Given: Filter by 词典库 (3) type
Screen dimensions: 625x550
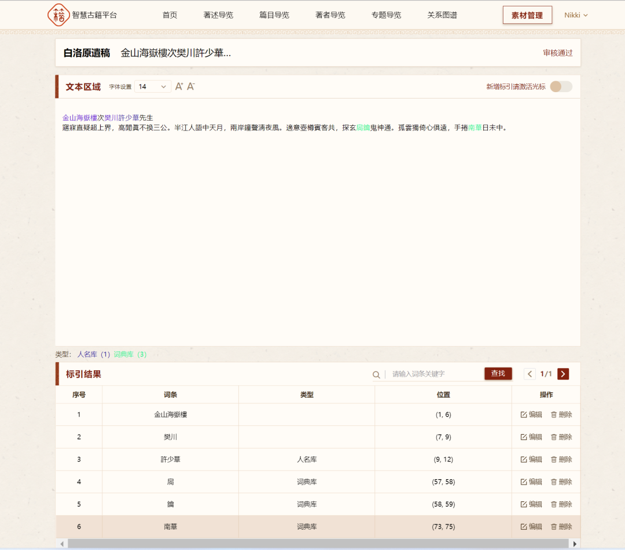Looking at the screenshot, I should point(130,355).
